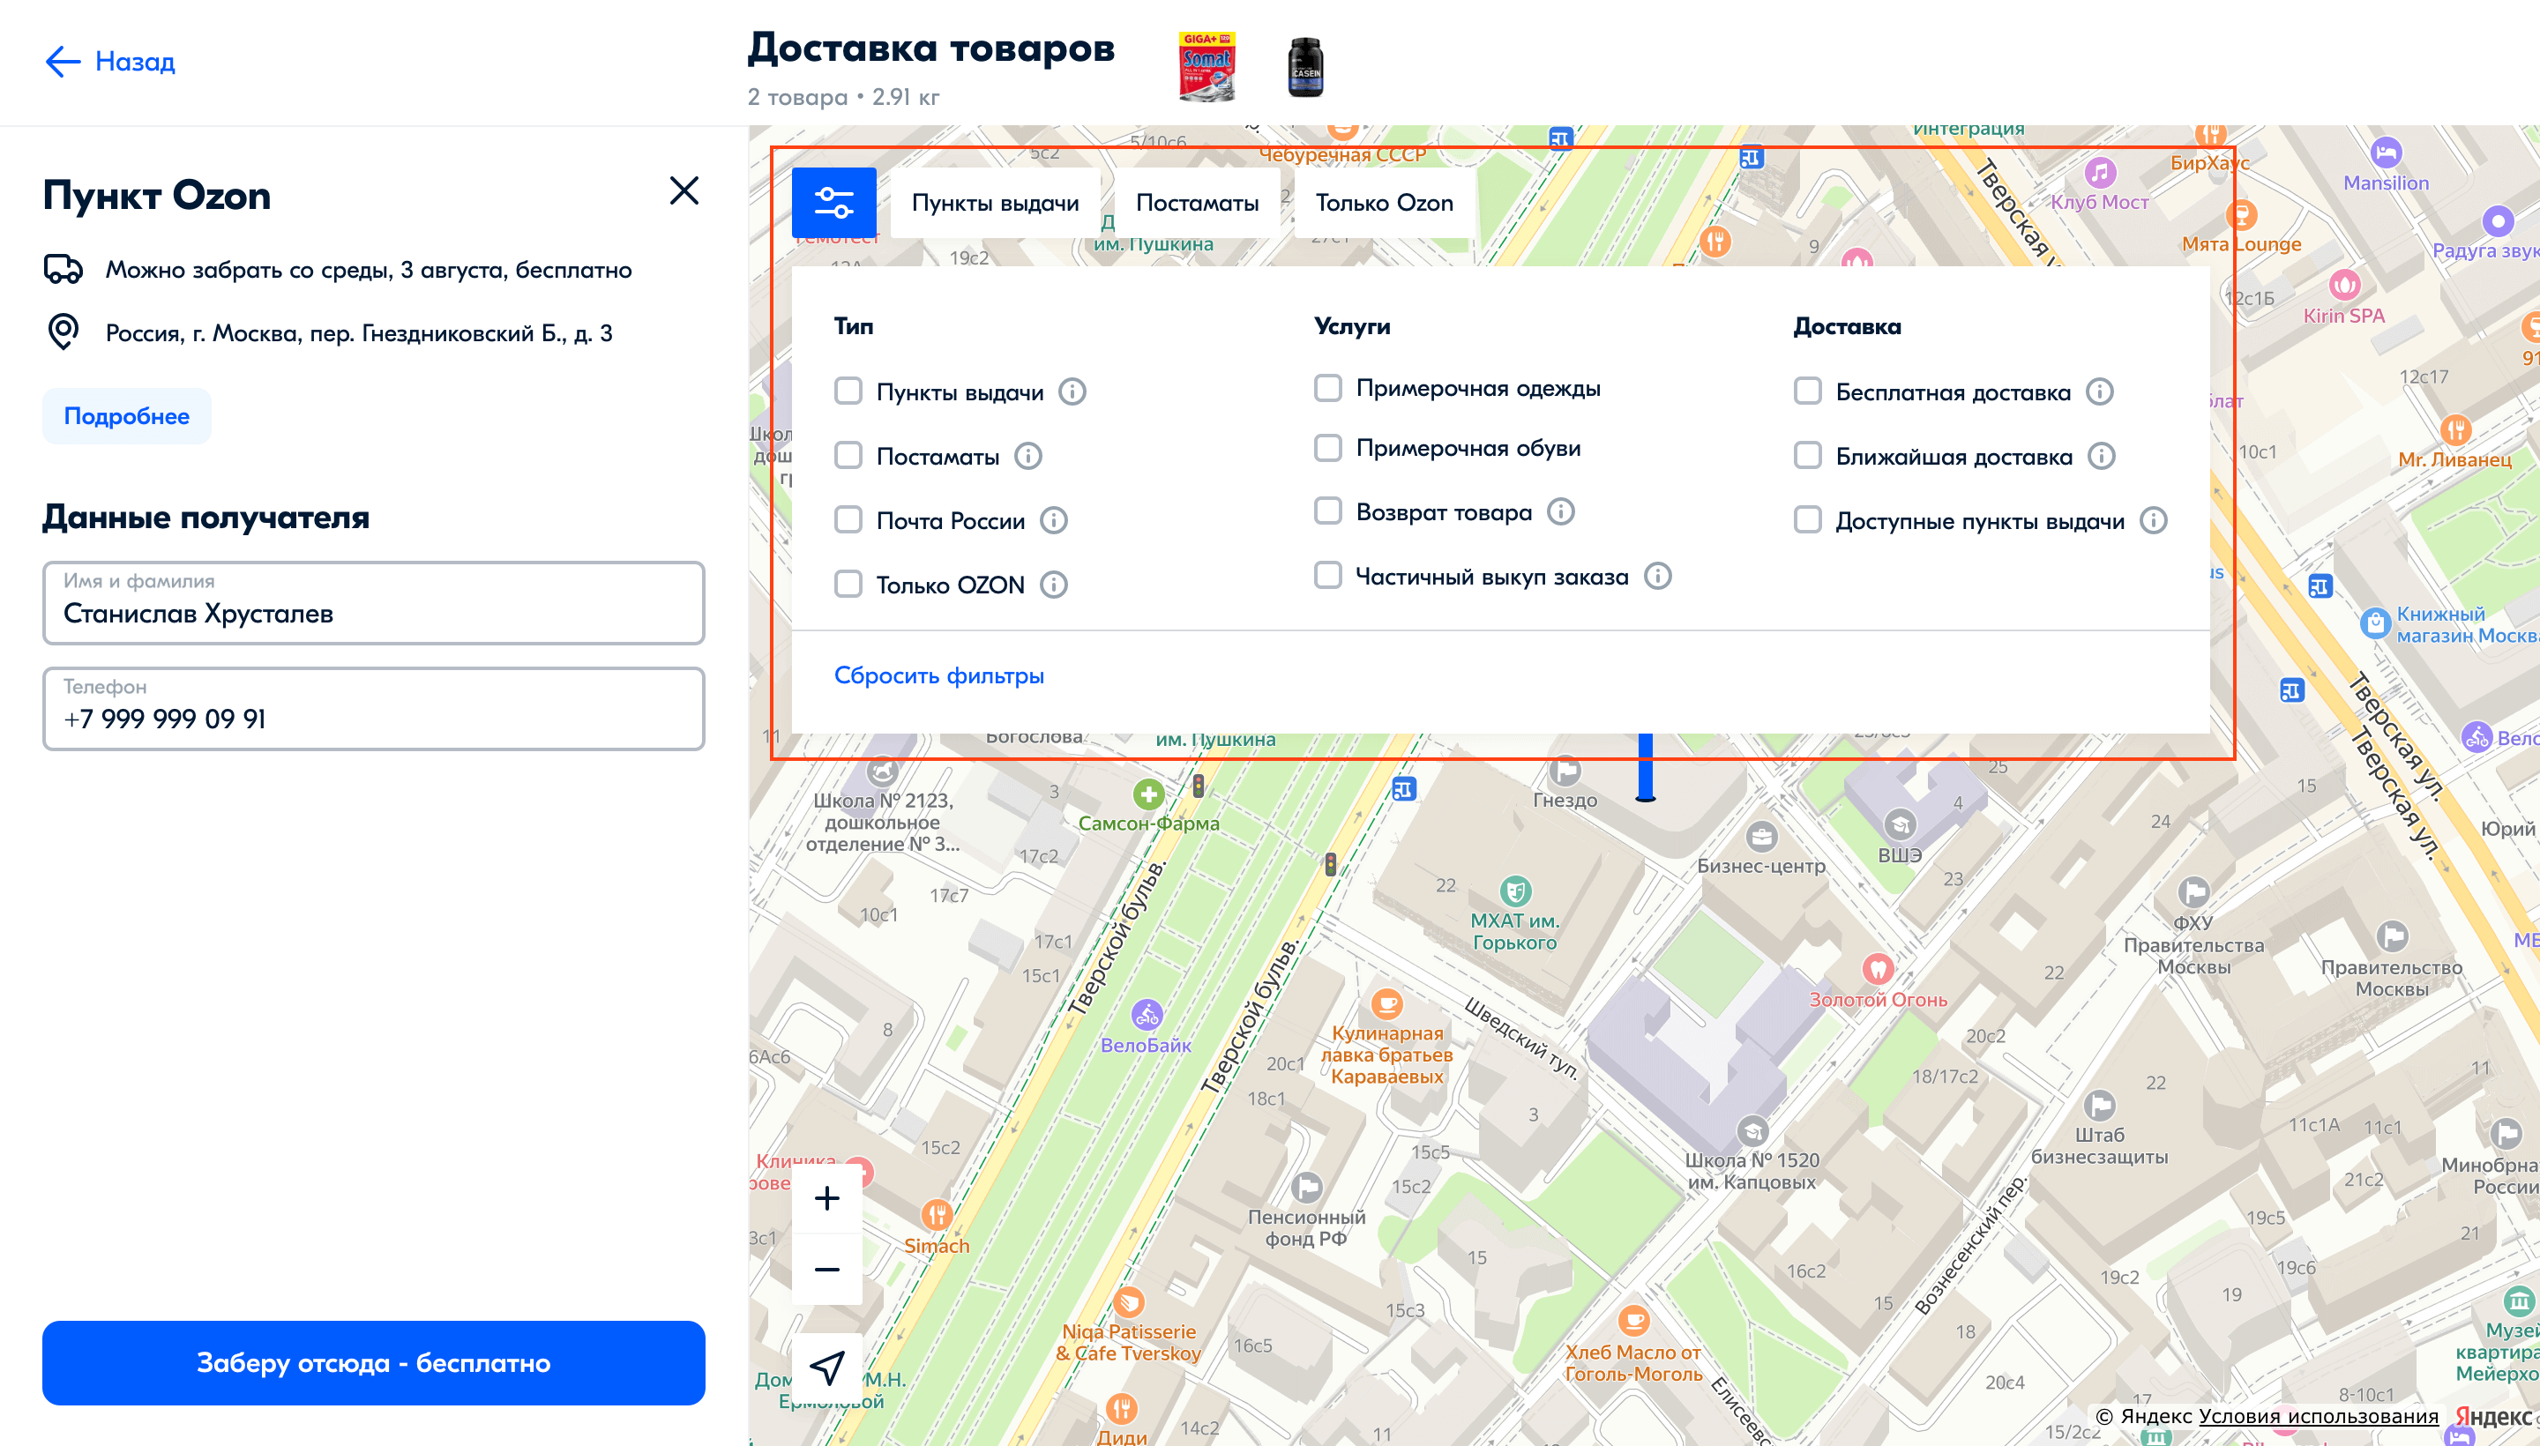Check the Постаматы type checkbox
Viewport: 2540px width, 1446px height.
848,456
